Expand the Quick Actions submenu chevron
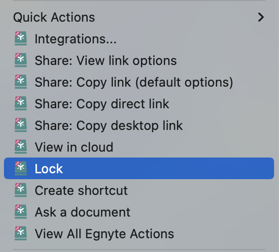279x252 pixels. (261, 17)
